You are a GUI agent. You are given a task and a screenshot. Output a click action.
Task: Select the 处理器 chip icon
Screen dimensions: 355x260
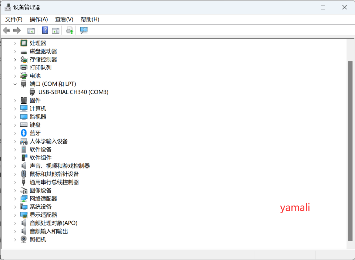[x=24, y=43]
